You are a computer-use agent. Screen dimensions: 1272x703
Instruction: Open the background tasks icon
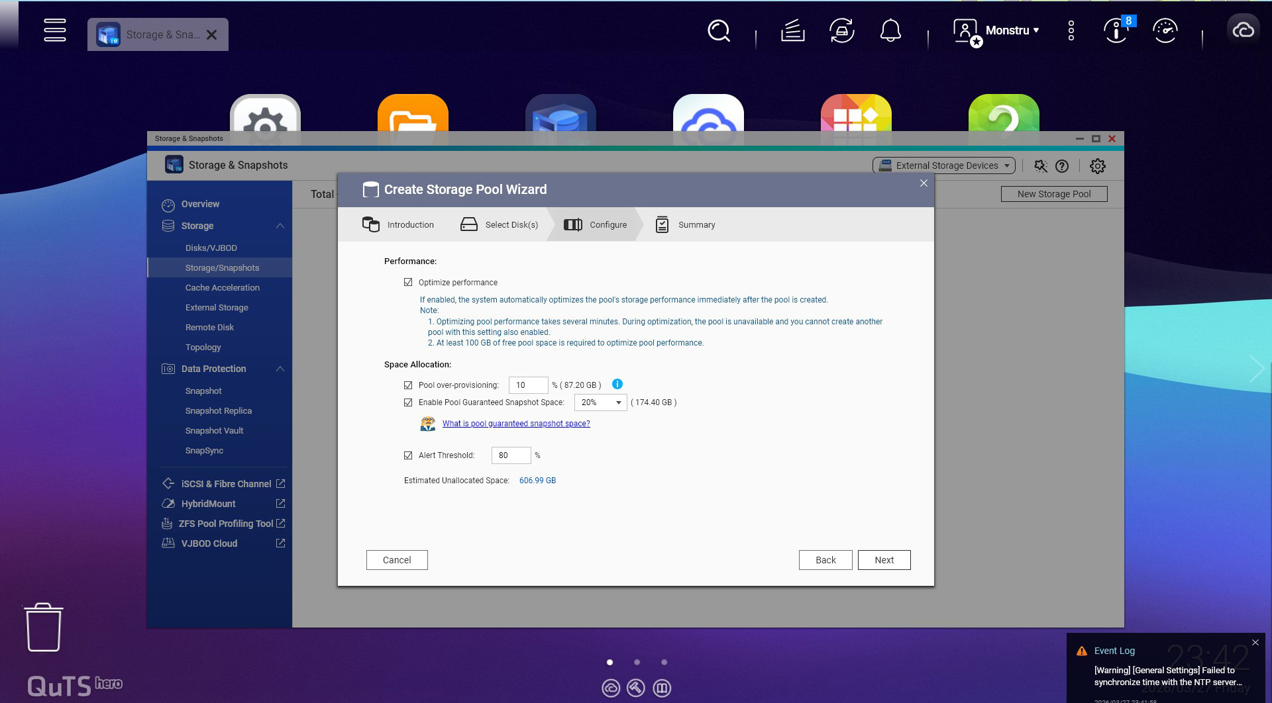[x=792, y=30]
